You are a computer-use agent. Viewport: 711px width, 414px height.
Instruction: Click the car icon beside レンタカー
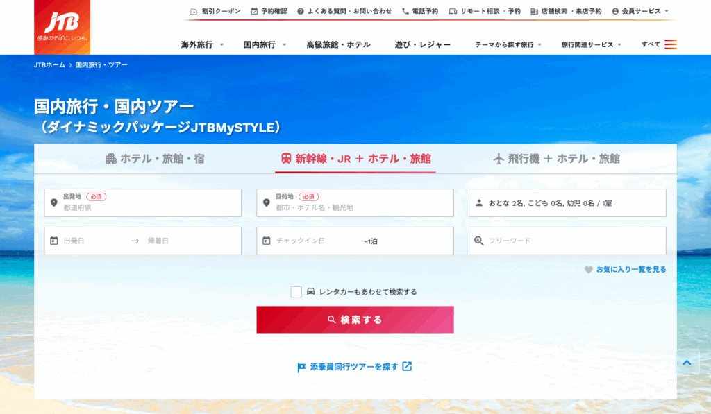pos(310,291)
